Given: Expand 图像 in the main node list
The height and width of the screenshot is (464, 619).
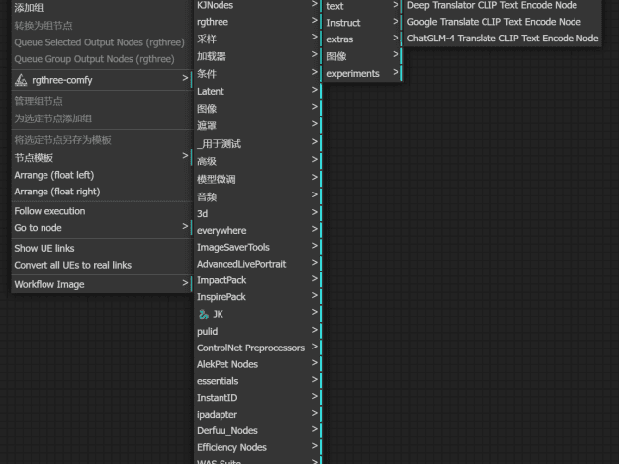Looking at the screenshot, I should (258, 109).
